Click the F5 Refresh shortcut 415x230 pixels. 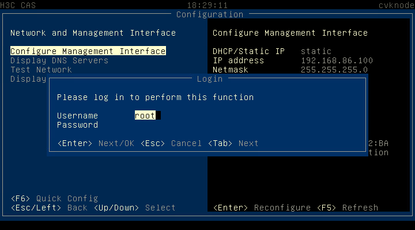click(346, 208)
